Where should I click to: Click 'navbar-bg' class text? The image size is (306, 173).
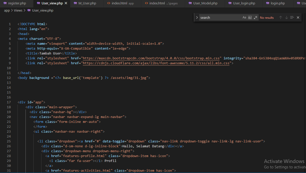(62, 112)
